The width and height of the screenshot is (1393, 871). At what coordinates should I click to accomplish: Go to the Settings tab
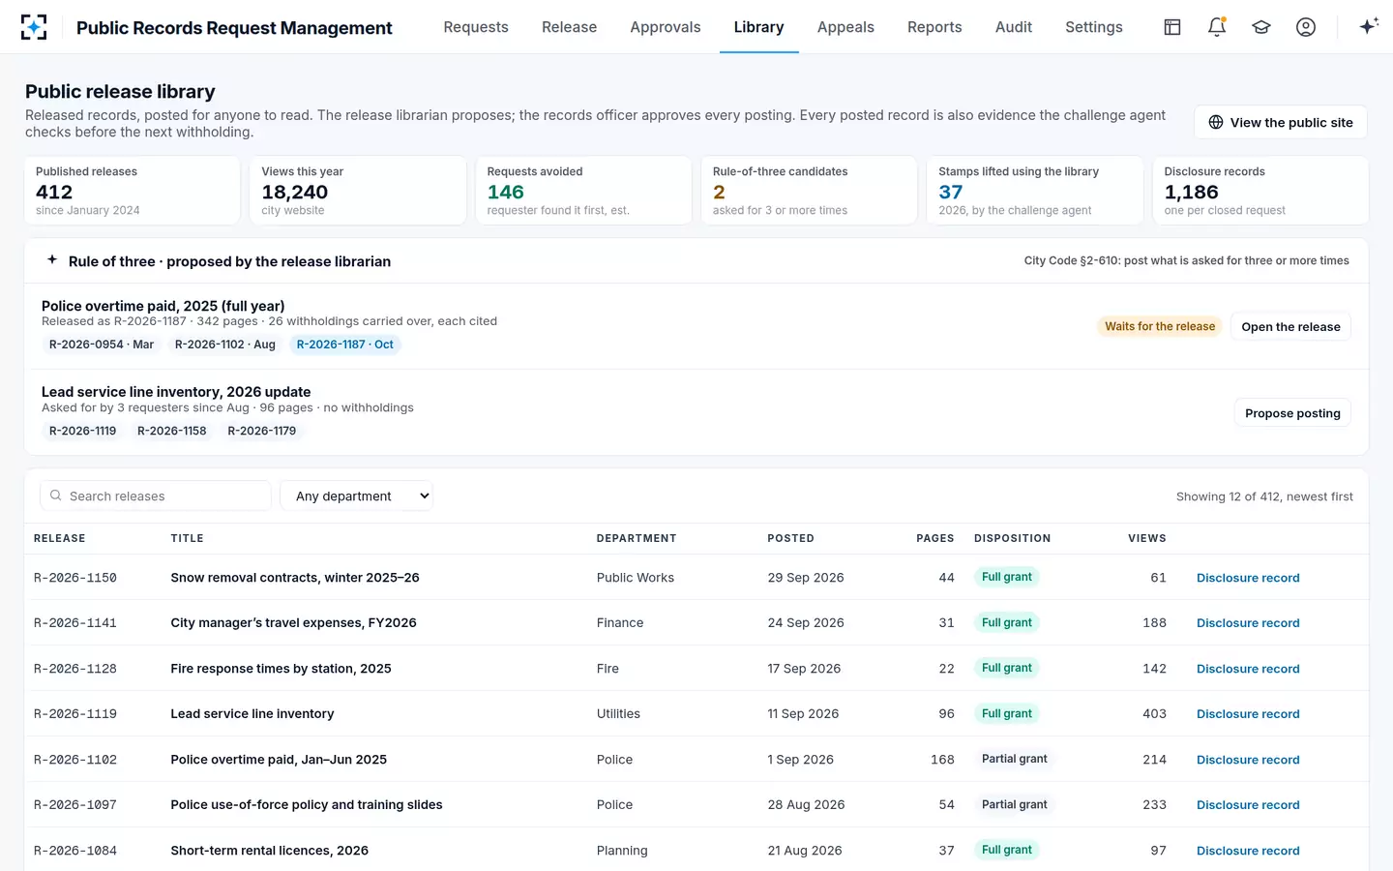[x=1094, y=27]
